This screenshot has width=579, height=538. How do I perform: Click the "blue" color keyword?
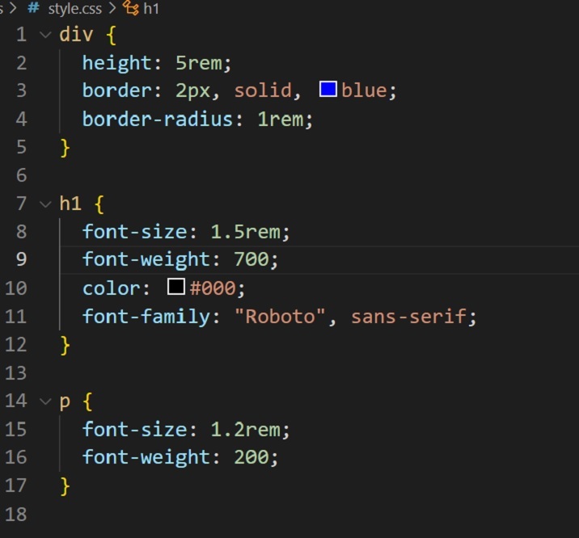pyautogui.click(x=364, y=90)
